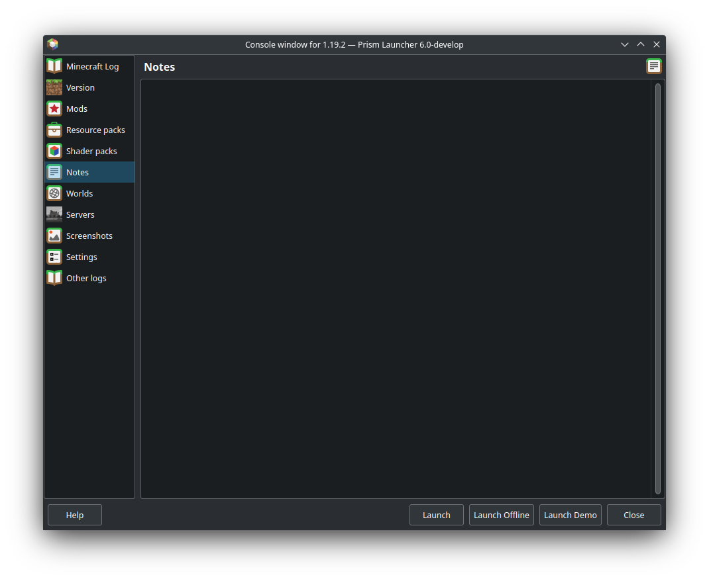The width and height of the screenshot is (709, 581).
Task: Click the Close button at bottom
Action: [634, 515]
